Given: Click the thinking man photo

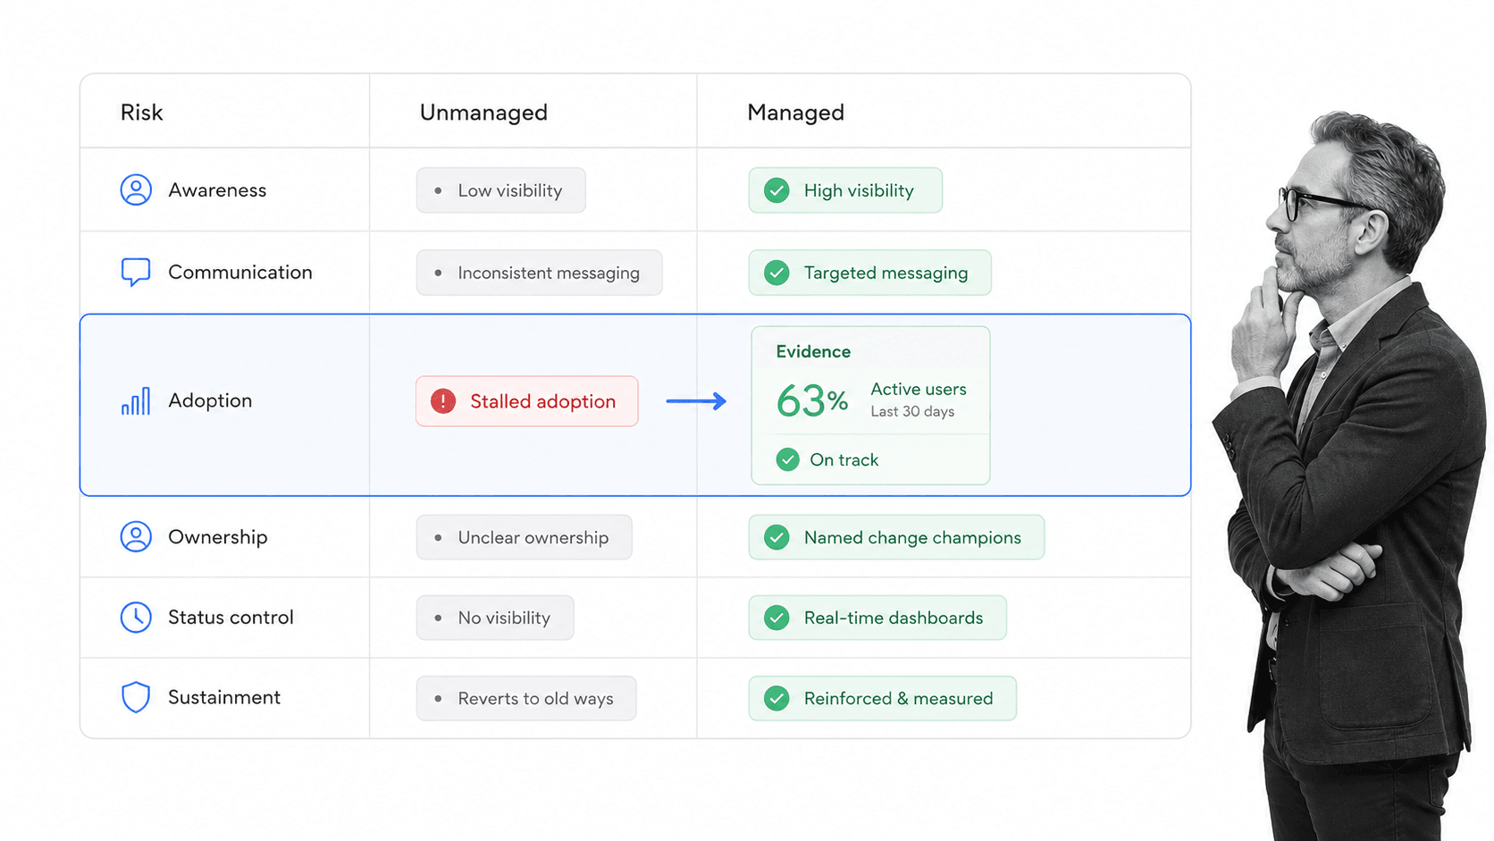Looking at the screenshot, I should (x=1349, y=475).
